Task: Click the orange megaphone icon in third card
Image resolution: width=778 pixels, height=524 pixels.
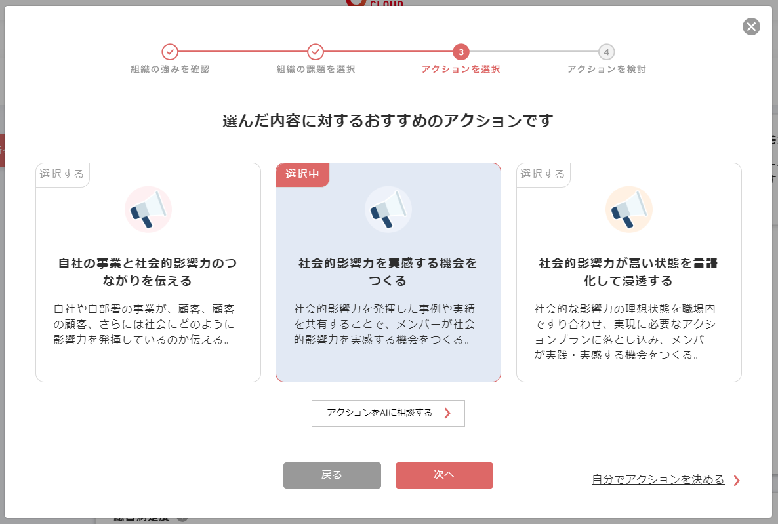Action: pos(628,209)
